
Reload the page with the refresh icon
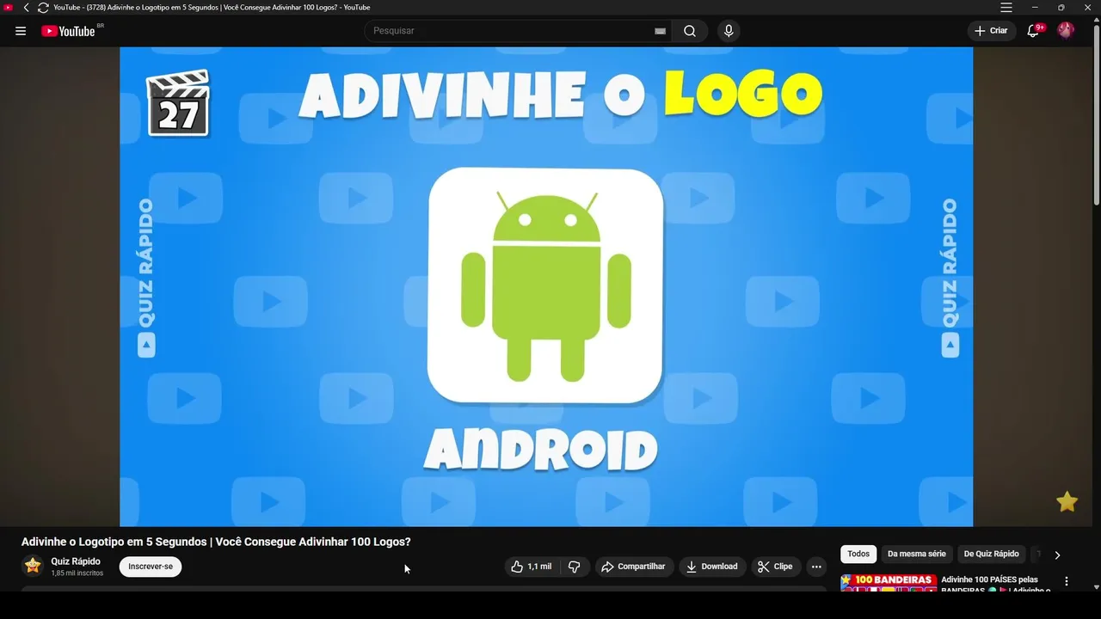pyautogui.click(x=43, y=7)
